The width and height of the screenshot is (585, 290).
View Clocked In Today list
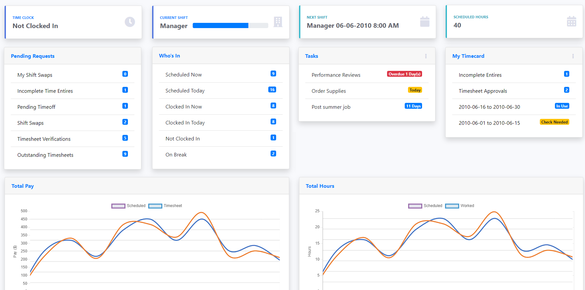(221, 122)
